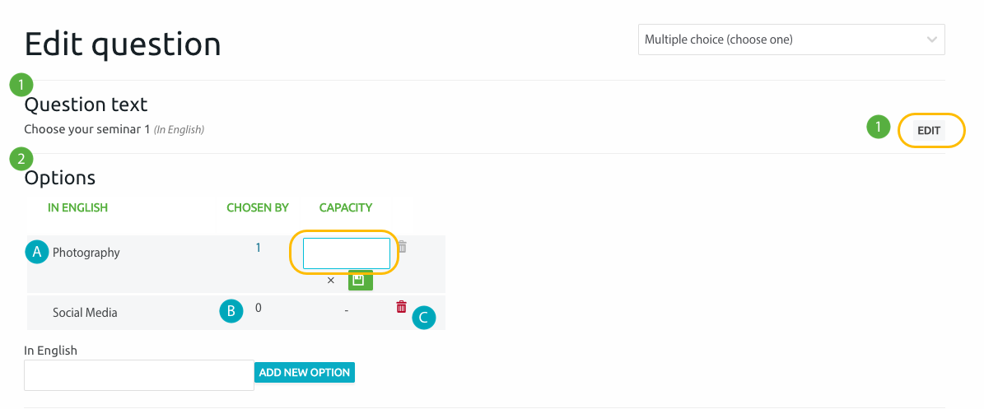Click the gray trash icon beside Photography
Screen dimensions: 984x409
coord(403,247)
